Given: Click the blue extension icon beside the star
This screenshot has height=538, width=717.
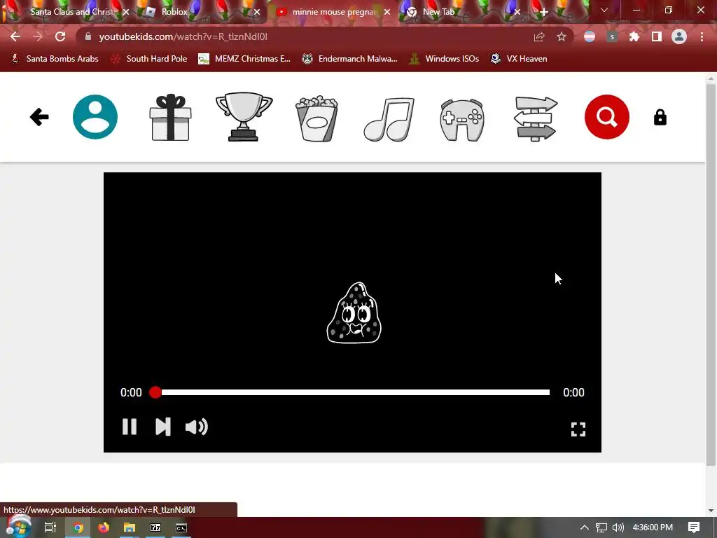Looking at the screenshot, I should (x=590, y=36).
